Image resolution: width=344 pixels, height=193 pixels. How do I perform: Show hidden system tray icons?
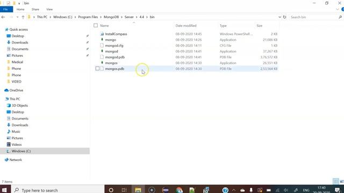234,190
